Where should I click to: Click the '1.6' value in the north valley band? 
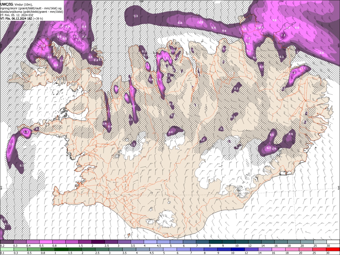159,79
